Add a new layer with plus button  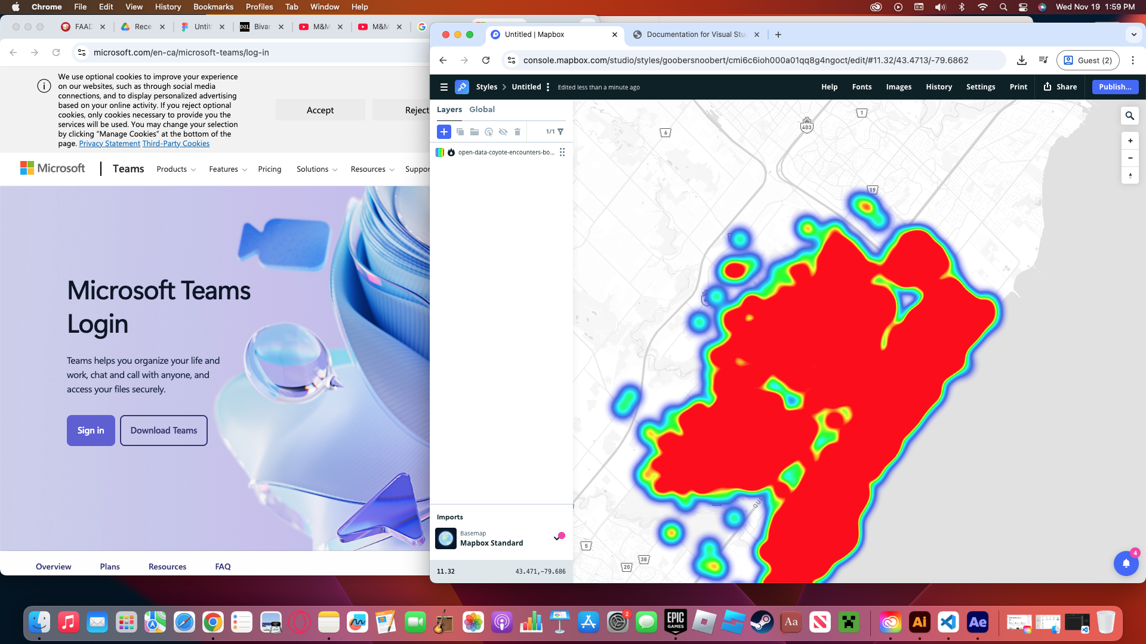click(x=443, y=132)
